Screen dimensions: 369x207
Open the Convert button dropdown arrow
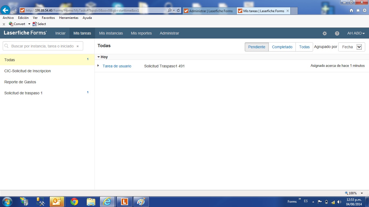pos(29,24)
